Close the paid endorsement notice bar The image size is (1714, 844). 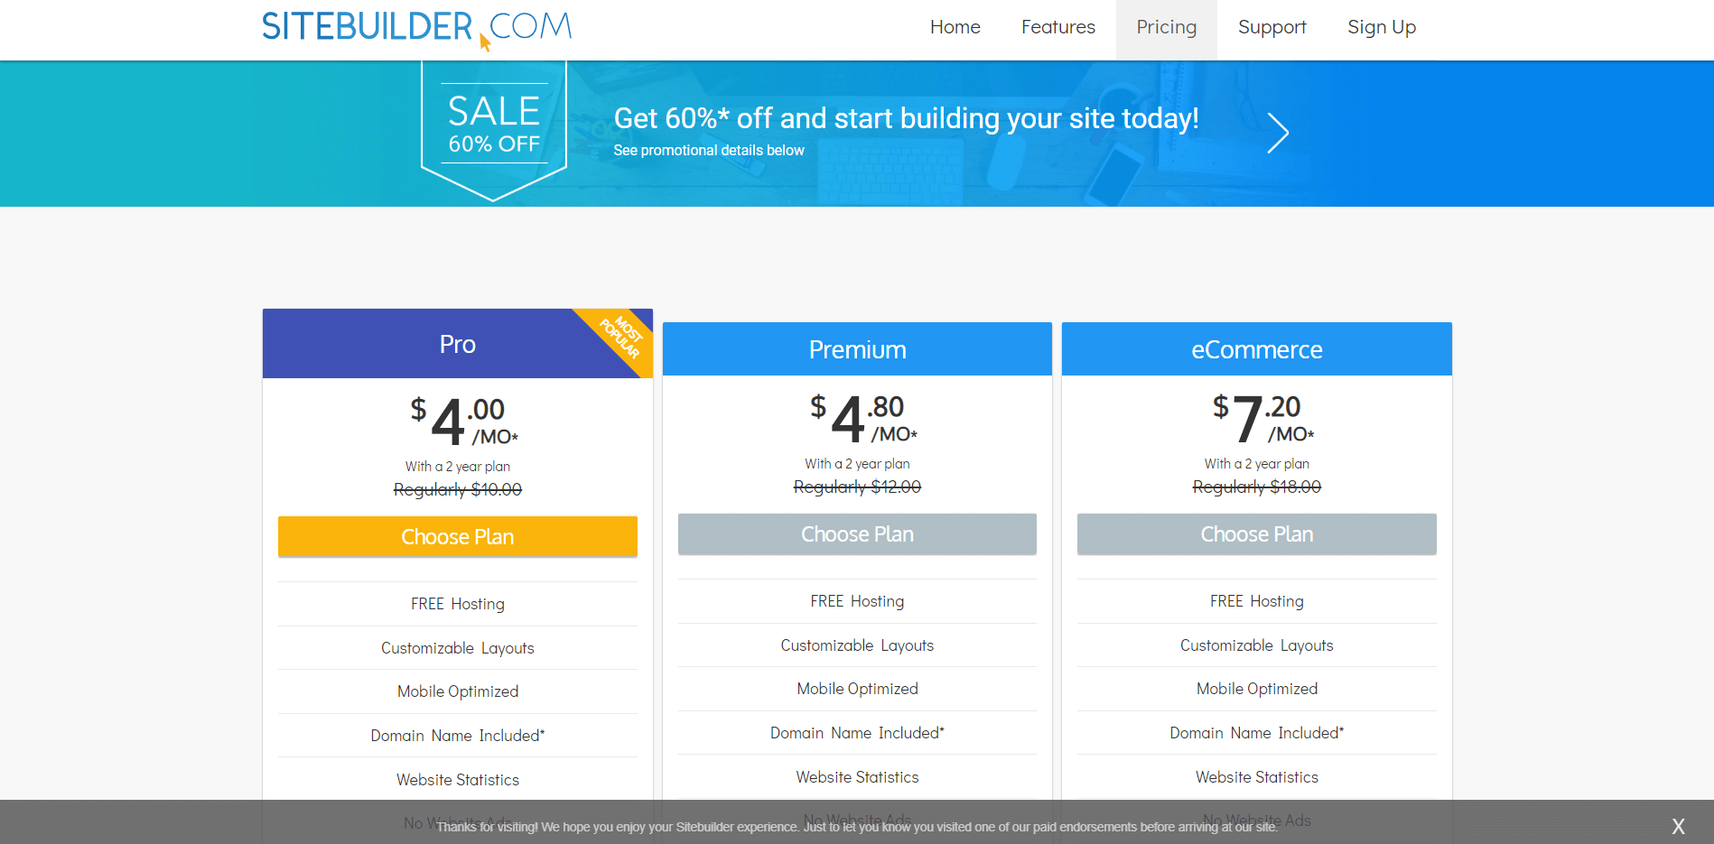[x=1678, y=826]
